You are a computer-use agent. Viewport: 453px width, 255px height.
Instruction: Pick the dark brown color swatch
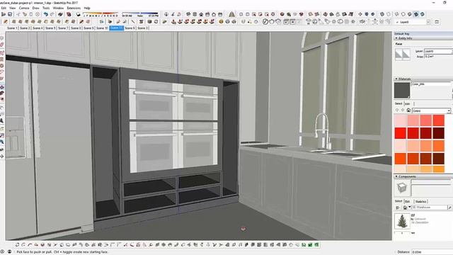[439, 159]
